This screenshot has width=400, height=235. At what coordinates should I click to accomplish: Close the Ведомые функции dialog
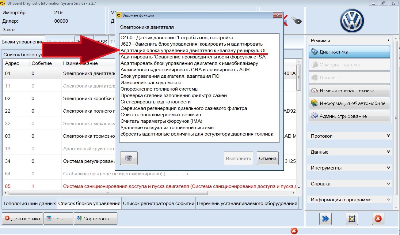[x=277, y=15]
